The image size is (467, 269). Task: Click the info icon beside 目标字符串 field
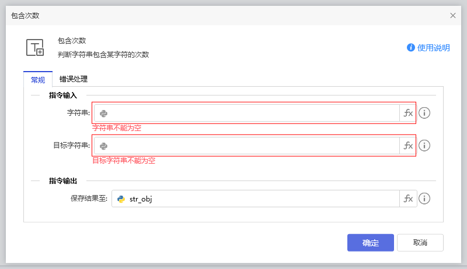coord(425,146)
